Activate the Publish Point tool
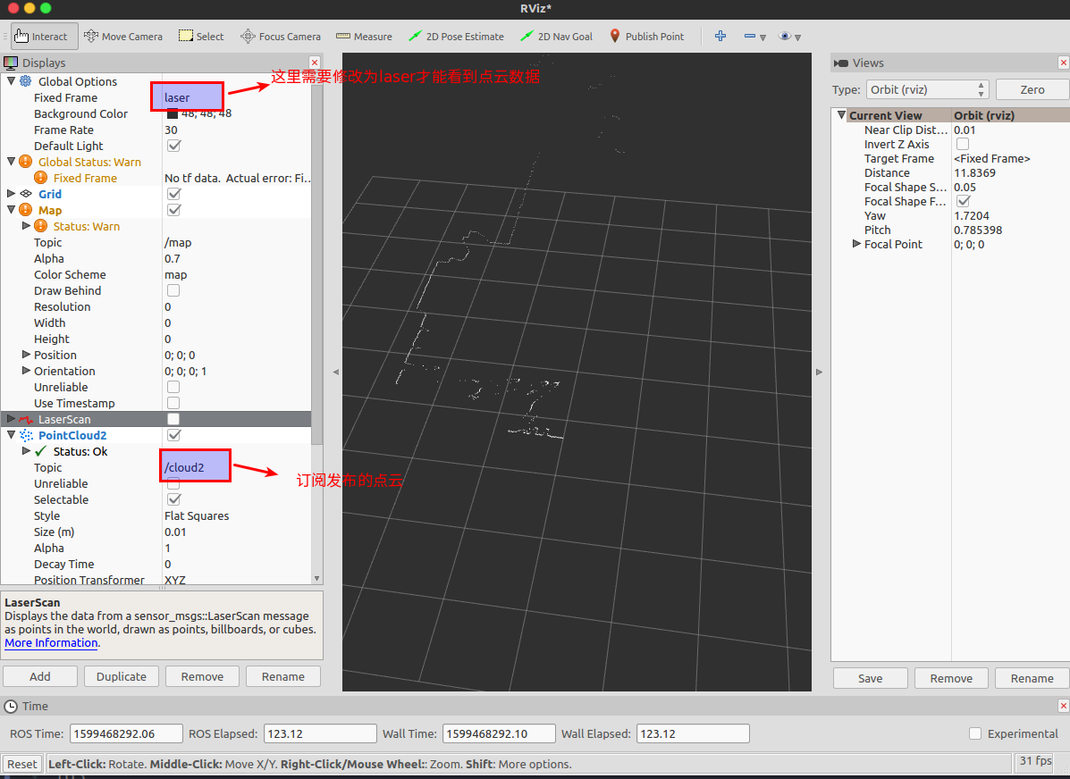1070x779 pixels. click(646, 36)
